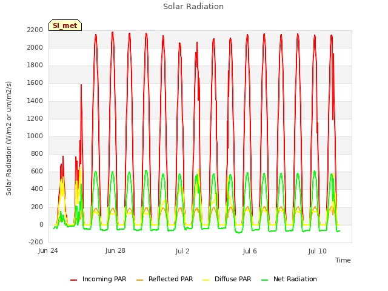Image resolution: width=388 pixels, height=291 pixels.
Task: Click the 2200 y-axis tick label
Action: pos(35,30)
